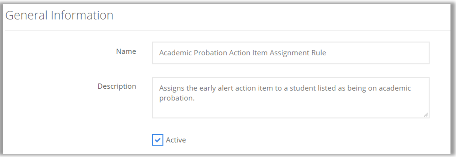Click the Description field label
Screen dimensions: 456x157
117,86
